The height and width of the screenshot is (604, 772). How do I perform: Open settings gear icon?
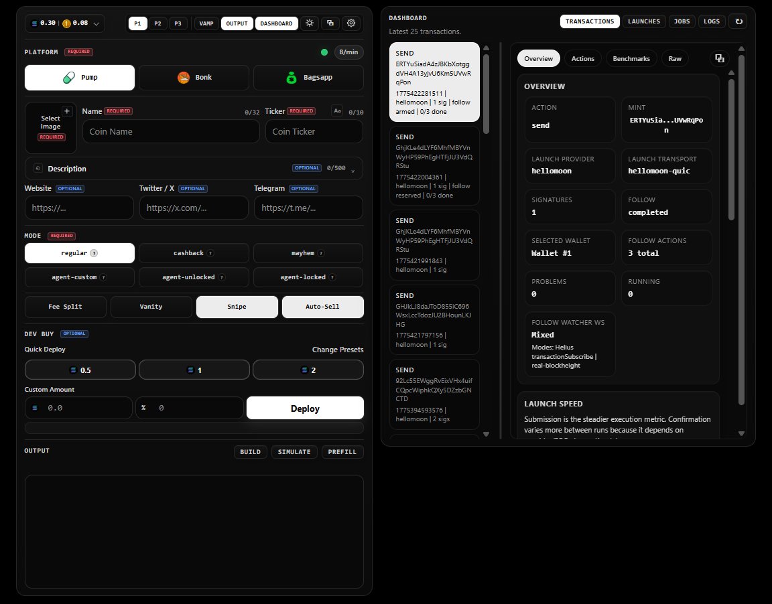[x=351, y=23]
